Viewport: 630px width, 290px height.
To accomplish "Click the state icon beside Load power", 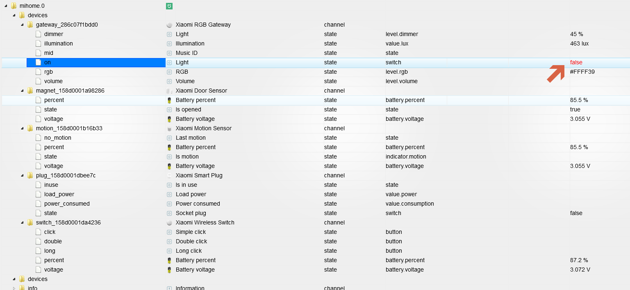I will (x=169, y=194).
